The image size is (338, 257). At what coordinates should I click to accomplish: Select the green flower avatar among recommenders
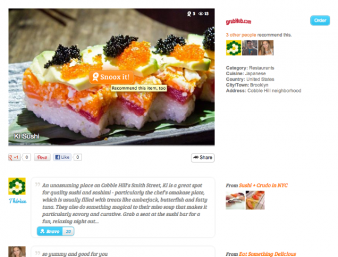click(234, 48)
